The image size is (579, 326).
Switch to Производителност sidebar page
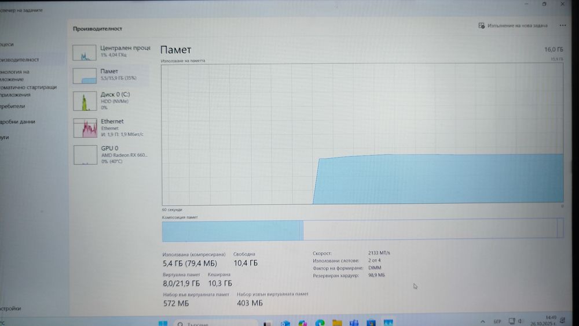point(19,60)
